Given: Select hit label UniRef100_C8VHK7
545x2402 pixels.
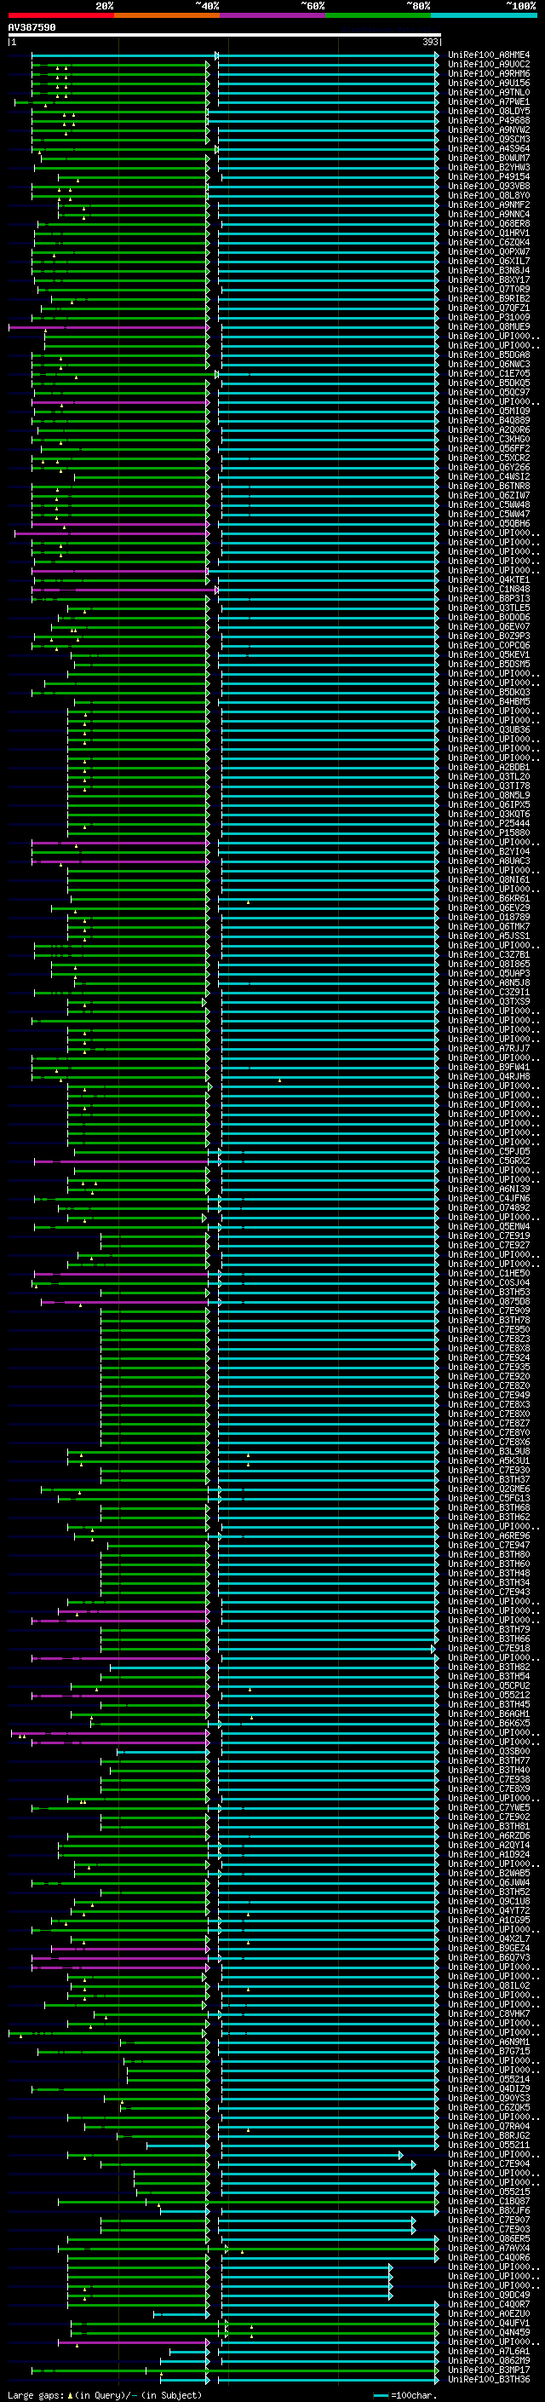Looking at the screenshot, I should click(489, 2013).
